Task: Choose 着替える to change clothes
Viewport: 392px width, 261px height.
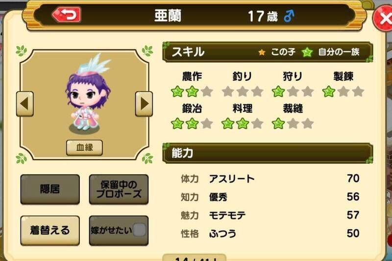Action: pyautogui.click(x=50, y=230)
